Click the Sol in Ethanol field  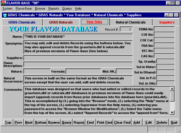tap(166, 72)
